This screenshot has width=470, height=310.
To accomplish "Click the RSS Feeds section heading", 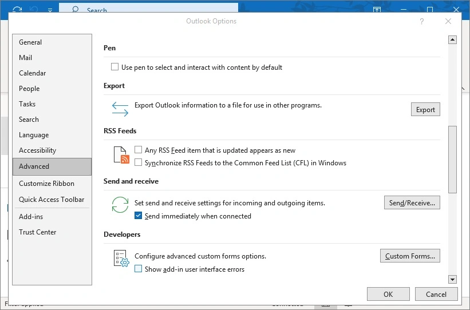I will [x=120, y=131].
